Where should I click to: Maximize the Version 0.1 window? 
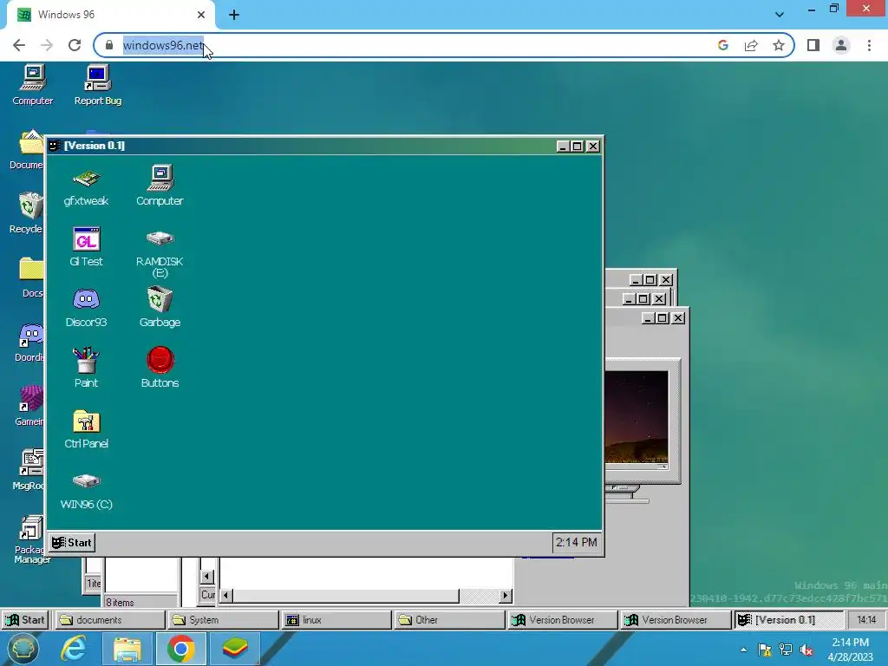click(577, 146)
